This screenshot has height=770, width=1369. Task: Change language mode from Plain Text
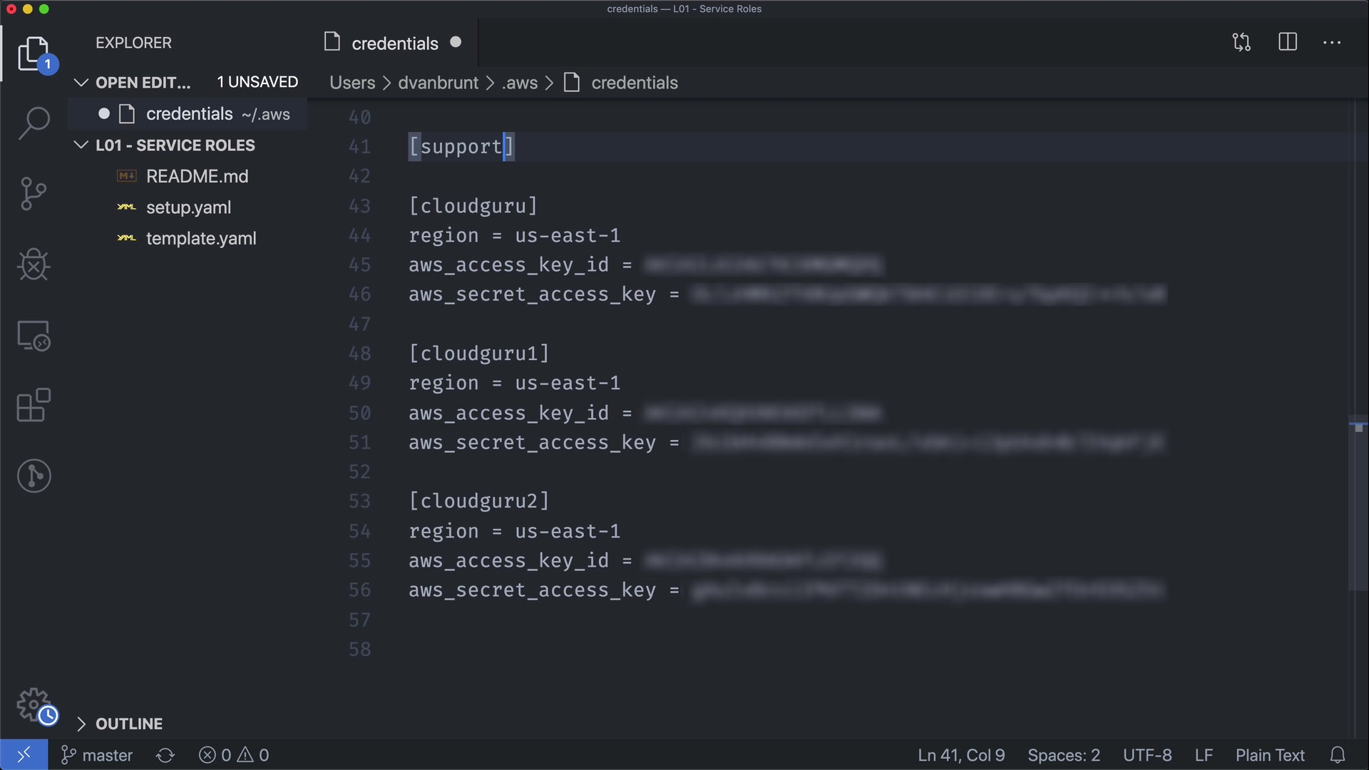(x=1270, y=755)
